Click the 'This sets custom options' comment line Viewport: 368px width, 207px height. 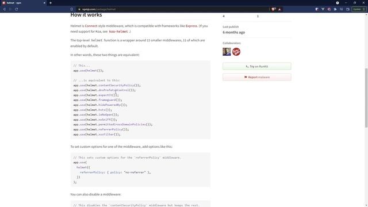127,158
